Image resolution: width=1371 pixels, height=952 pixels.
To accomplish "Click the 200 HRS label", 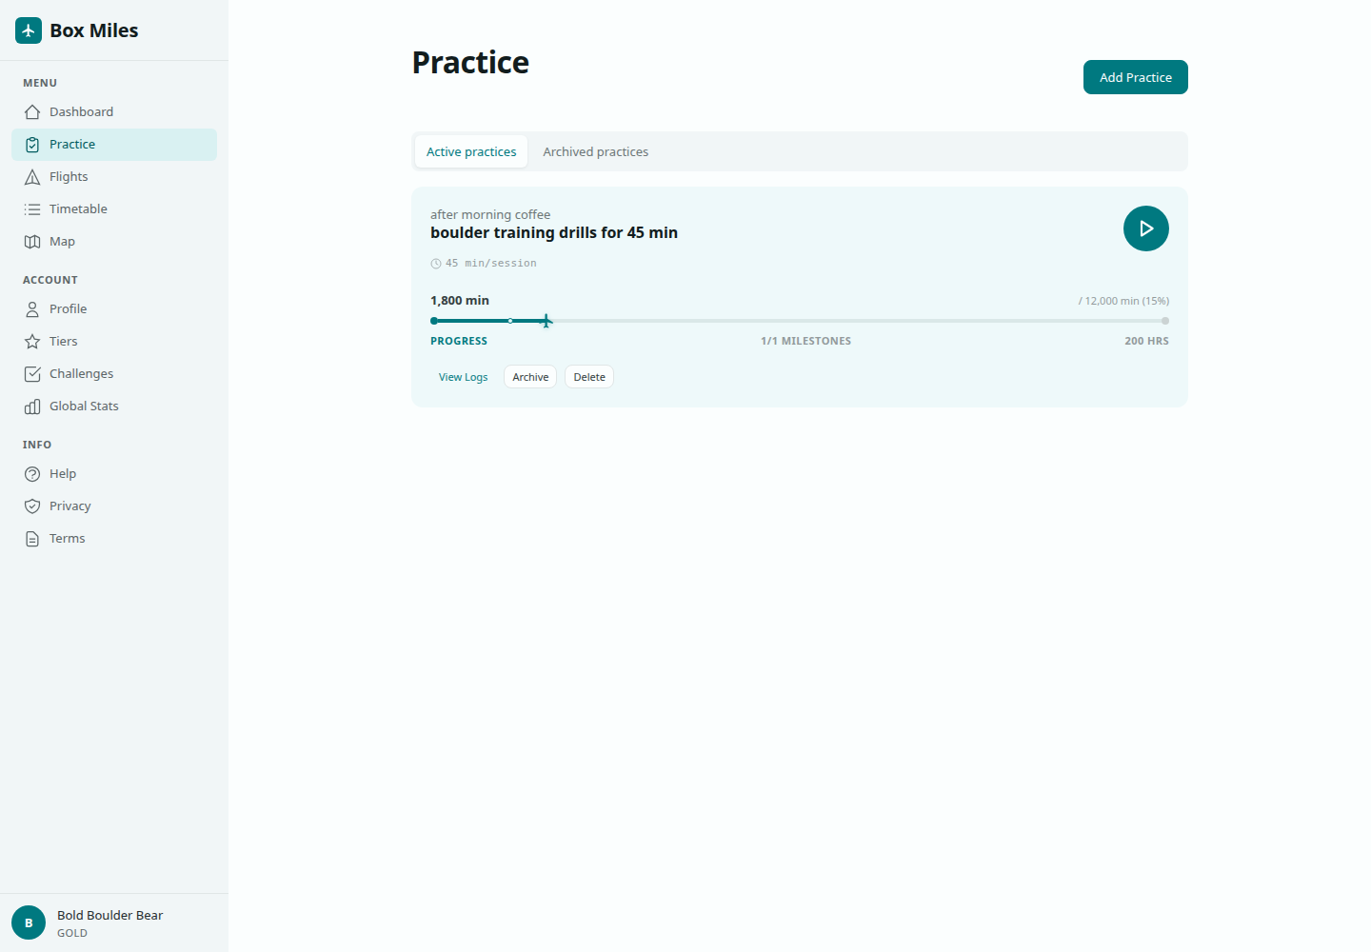I will (x=1146, y=341).
